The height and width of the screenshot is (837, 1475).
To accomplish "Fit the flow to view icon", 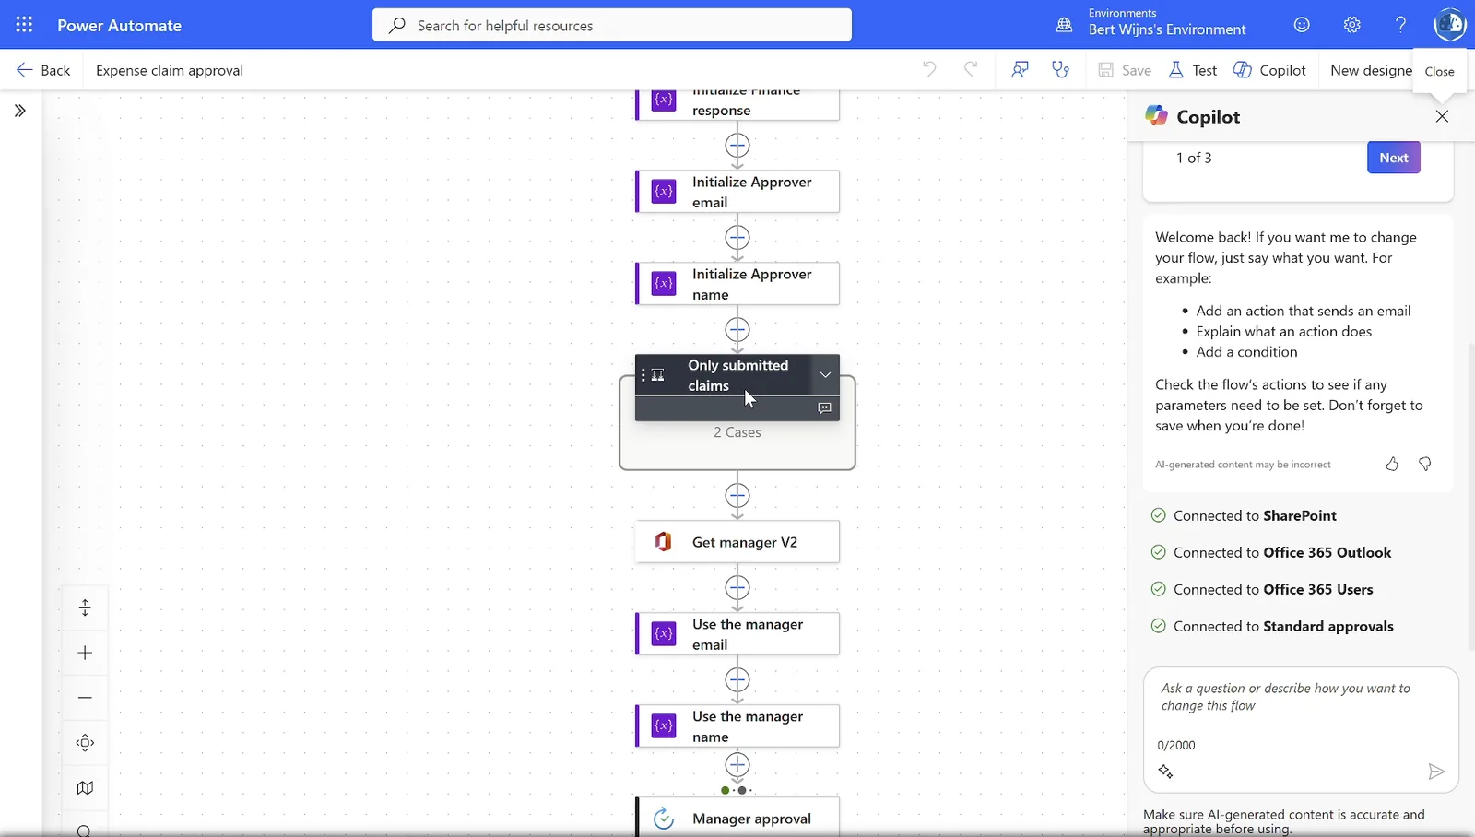I will pyautogui.click(x=85, y=743).
